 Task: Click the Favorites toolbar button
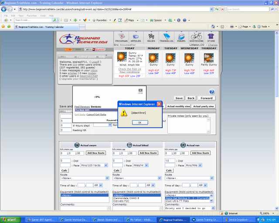(x=100, y=20)
